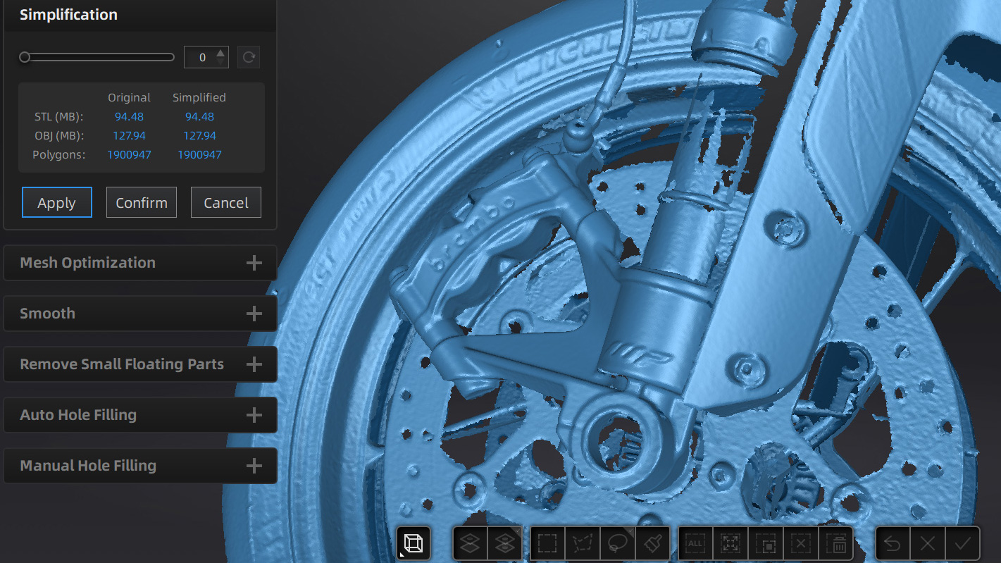Click the connected-region expand selection icon

coord(730,543)
